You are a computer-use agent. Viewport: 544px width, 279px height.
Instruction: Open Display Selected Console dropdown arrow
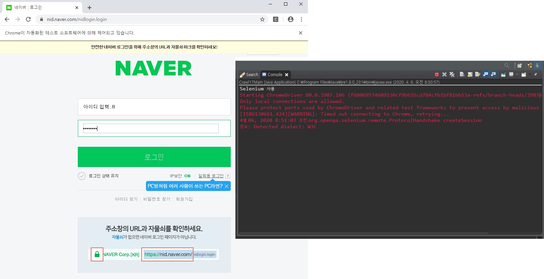tap(517, 74)
